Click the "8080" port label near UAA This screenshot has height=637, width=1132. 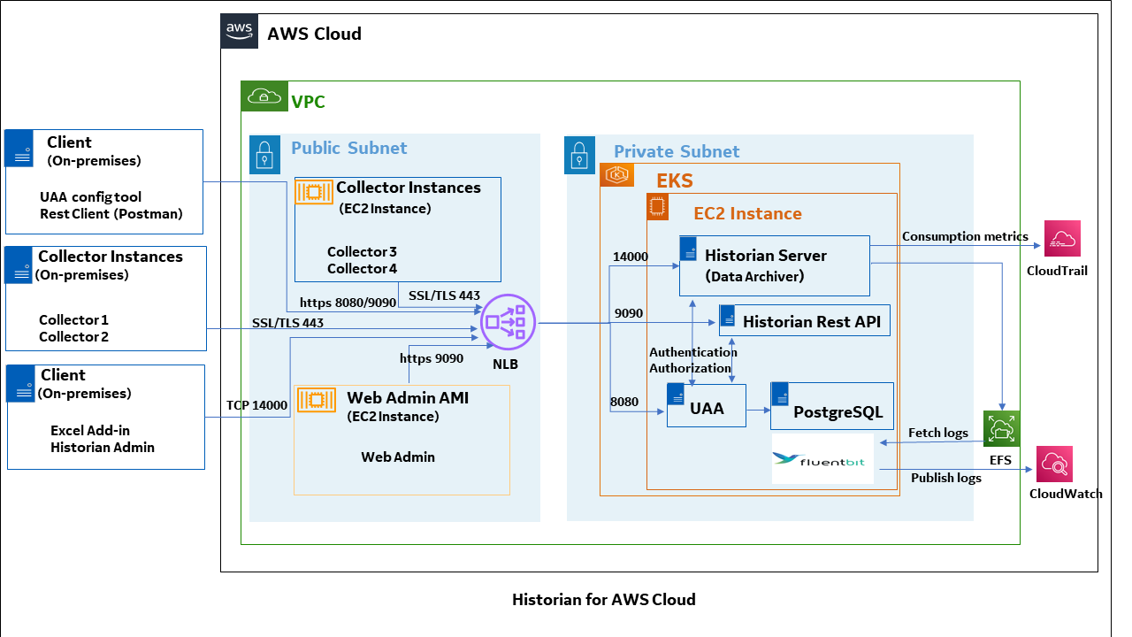pos(624,402)
